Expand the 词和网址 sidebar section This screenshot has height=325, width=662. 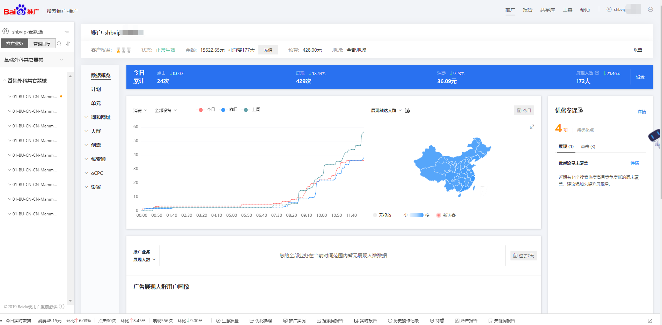pyautogui.click(x=101, y=117)
